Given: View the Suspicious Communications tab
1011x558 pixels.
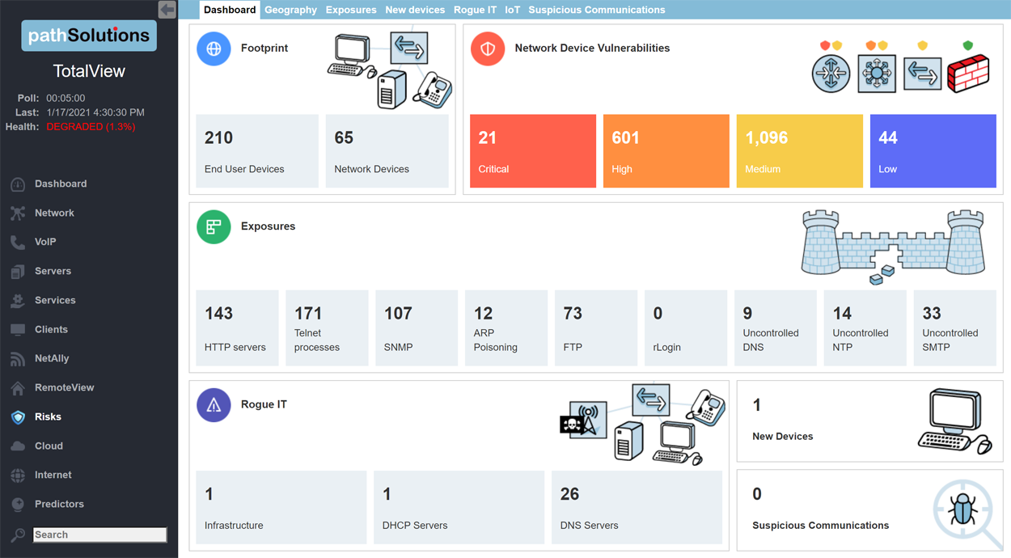Looking at the screenshot, I should 596,10.
